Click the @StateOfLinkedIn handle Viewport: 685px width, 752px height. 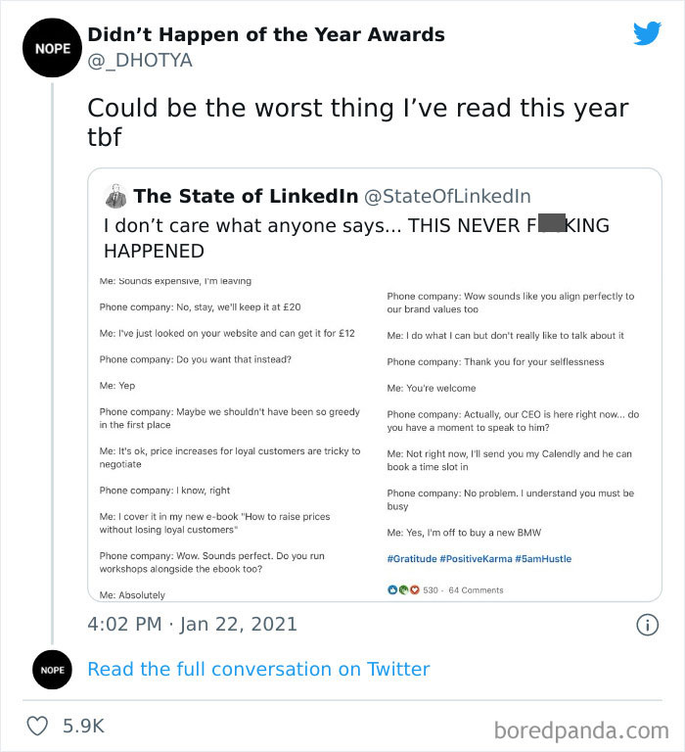click(447, 197)
